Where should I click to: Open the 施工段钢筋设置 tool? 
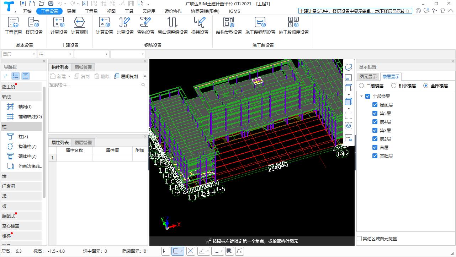point(260,26)
